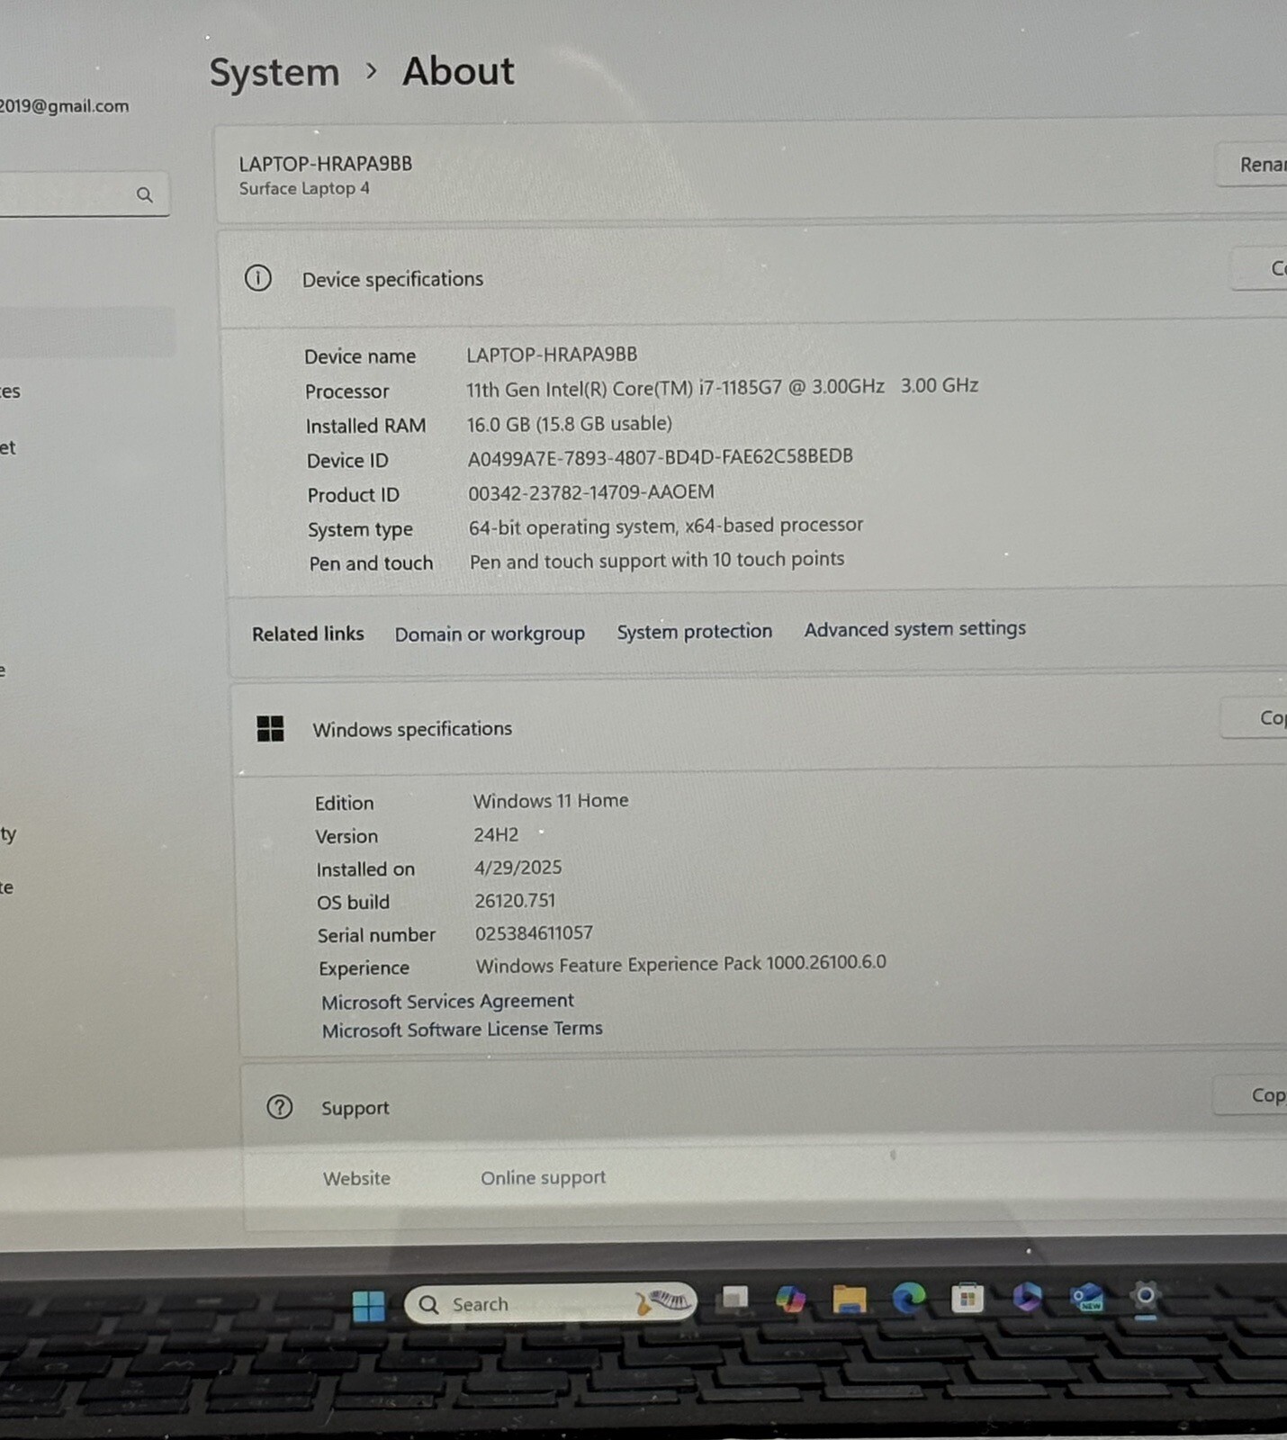Image resolution: width=1287 pixels, height=1440 pixels.
Task: Collapse the Windows specifications section header
Action: pos(760,725)
